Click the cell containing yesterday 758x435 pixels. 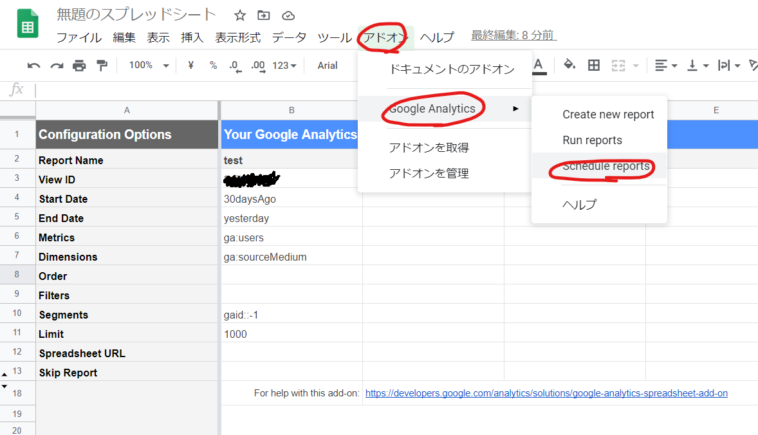click(291, 218)
